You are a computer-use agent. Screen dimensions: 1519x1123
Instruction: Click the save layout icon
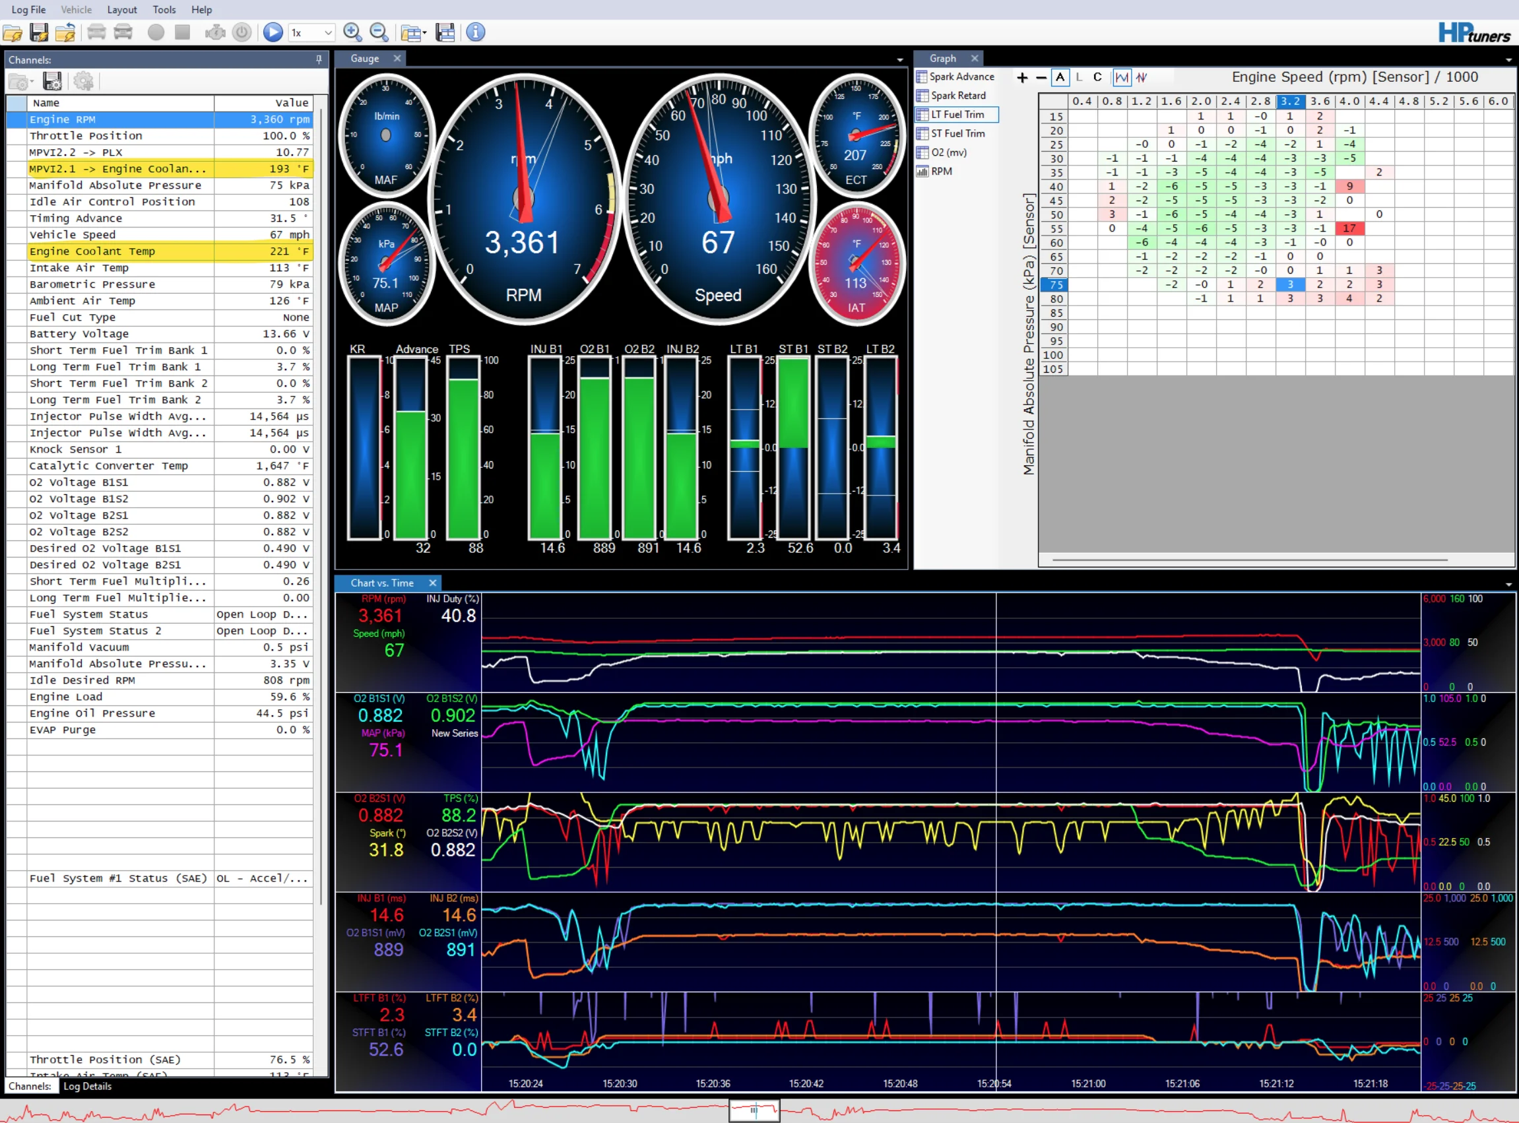445,32
